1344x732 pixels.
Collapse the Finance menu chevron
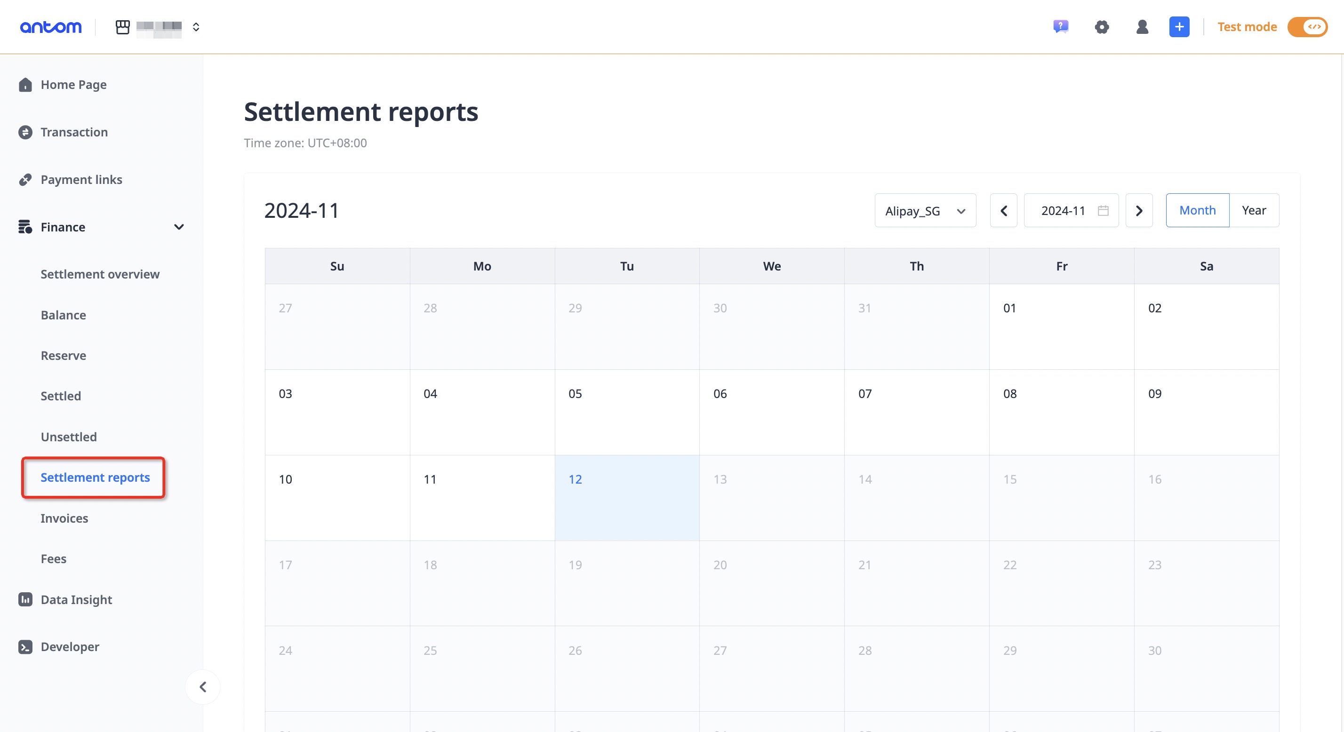point(179,227)
